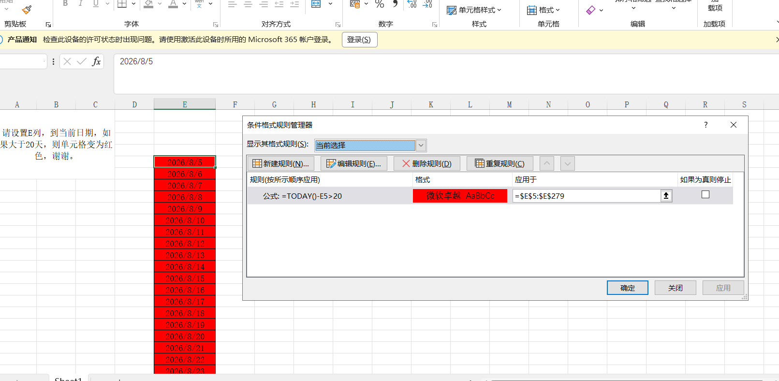Click the 确定 OK button

tap(628, 288)
